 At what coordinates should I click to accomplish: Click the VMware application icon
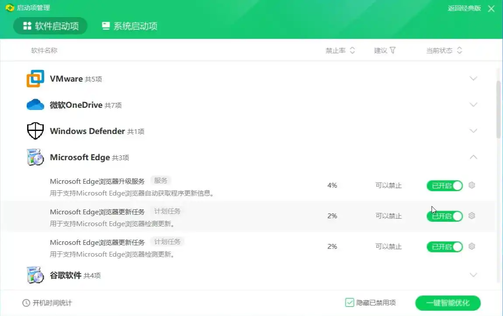point(35,79)
